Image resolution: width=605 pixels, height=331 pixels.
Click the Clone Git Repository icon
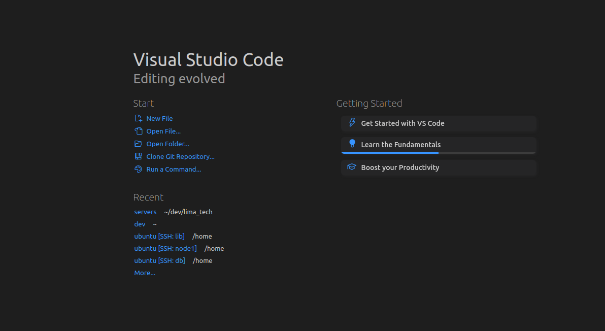(x=138, y=156)
